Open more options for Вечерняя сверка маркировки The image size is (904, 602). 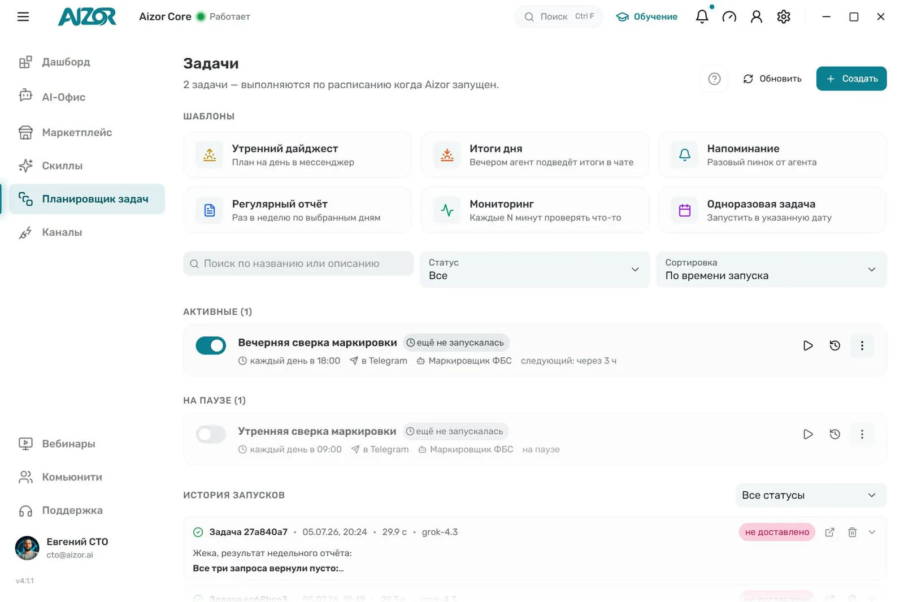862,345
